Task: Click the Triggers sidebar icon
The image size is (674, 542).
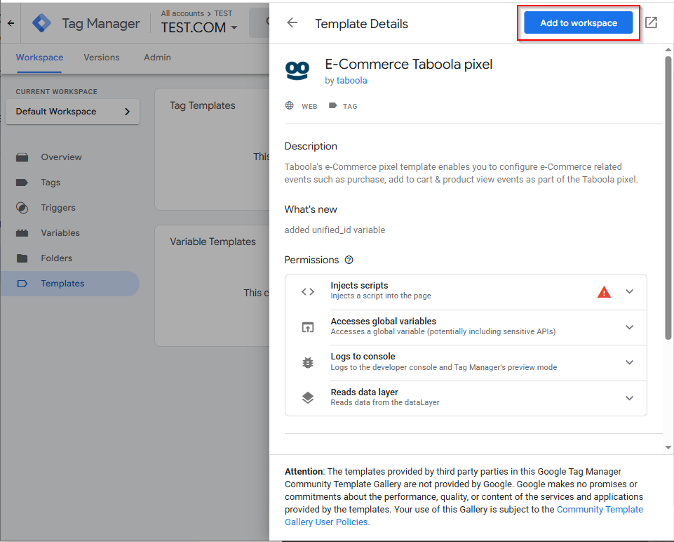Action: (x=22, y=208)
